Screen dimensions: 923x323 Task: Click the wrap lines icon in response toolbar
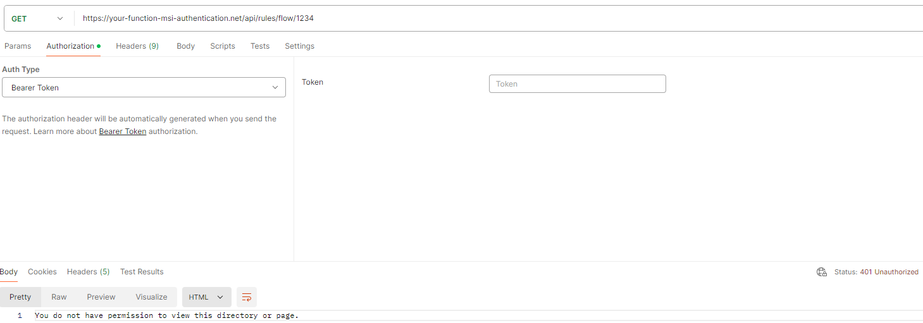pos(247,297)
